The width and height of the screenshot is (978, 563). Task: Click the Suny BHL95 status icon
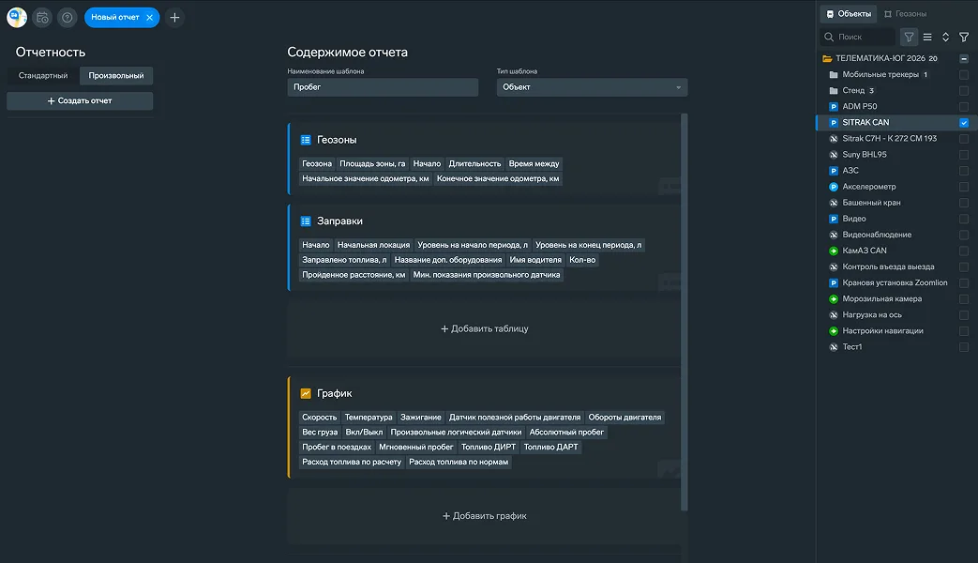[834, 155]
